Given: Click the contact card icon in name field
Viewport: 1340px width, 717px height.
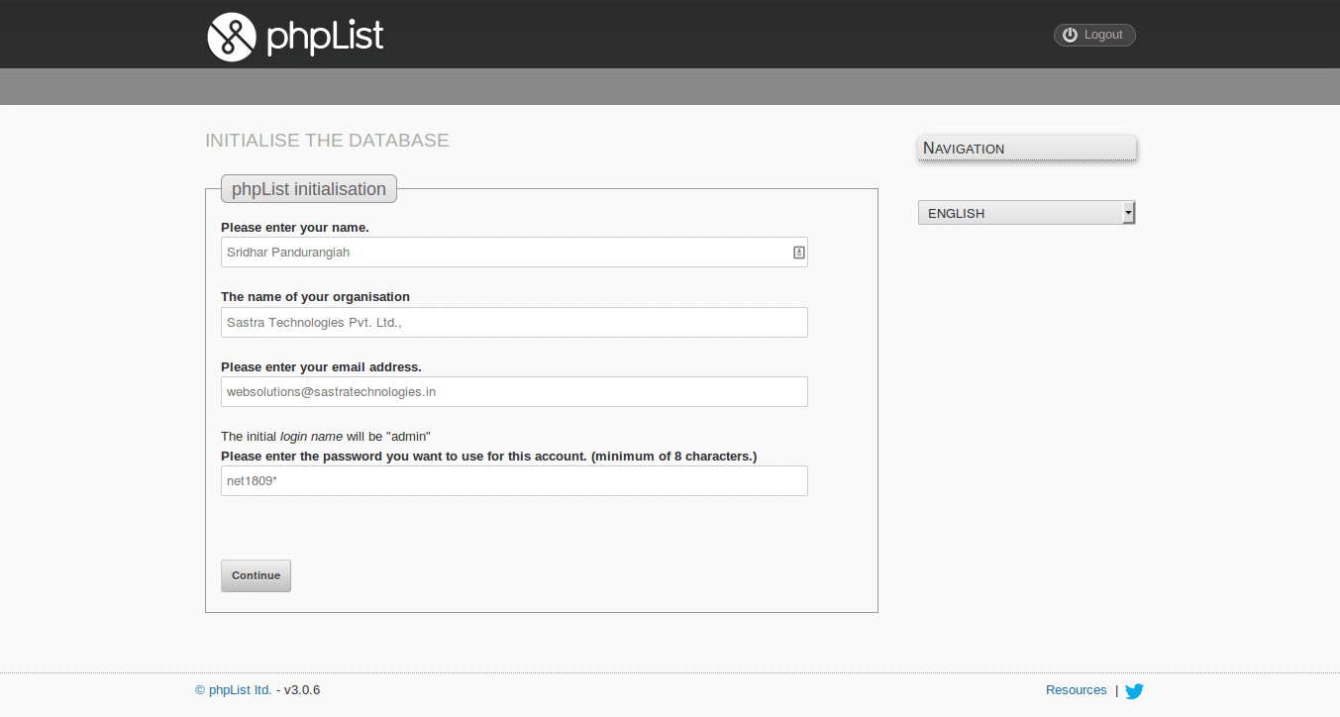Looking at the screenshot, I should click(x=798, y=253).
